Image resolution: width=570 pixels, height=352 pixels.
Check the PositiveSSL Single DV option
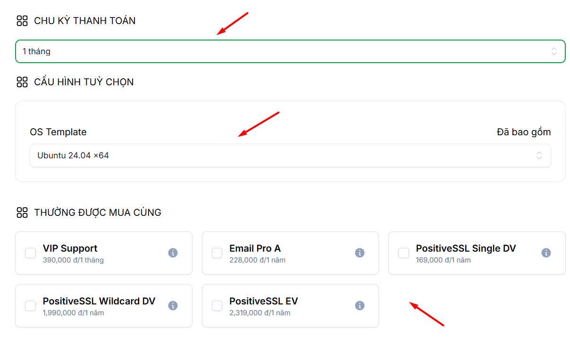tap(403, 253)
